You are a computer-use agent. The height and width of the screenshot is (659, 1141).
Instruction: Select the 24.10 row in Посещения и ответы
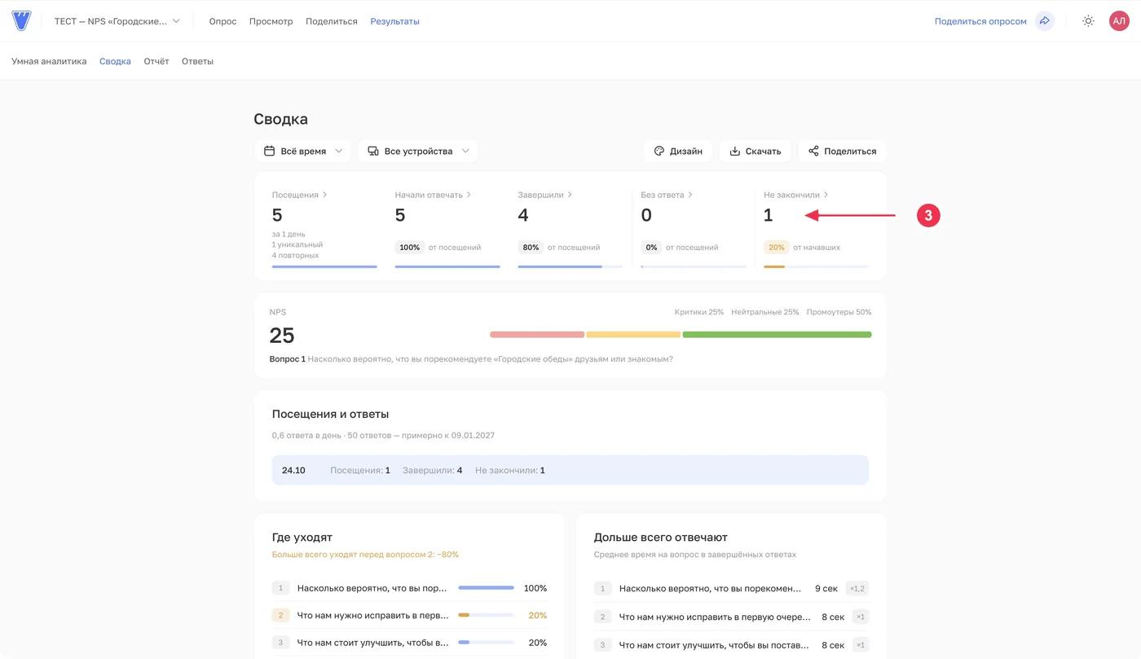pos(570,470)
